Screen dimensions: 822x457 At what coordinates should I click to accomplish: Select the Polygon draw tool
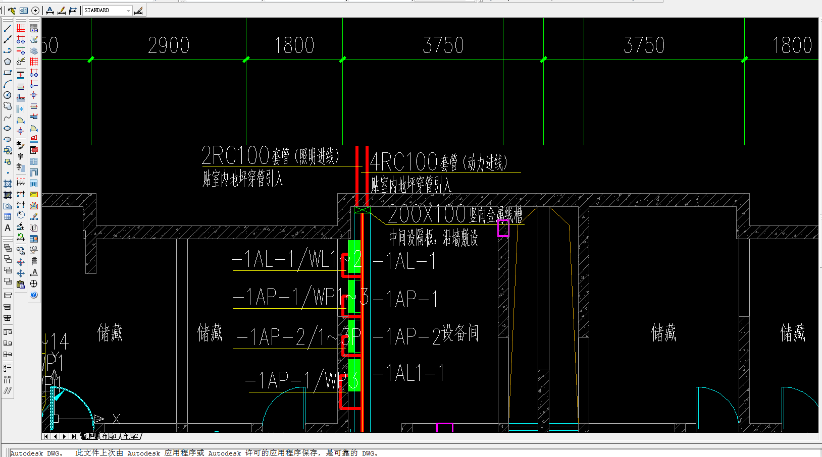(8, 62)
